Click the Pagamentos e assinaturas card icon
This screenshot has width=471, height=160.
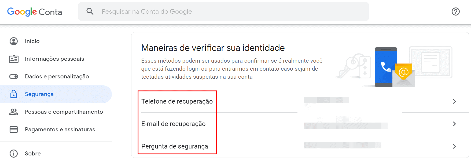tap(14, 129)
